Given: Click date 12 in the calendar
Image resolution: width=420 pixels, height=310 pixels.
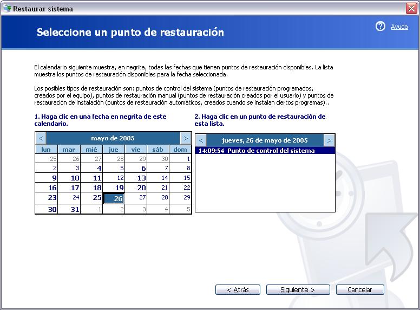Looking at the screenshot, I should (114, 178).
